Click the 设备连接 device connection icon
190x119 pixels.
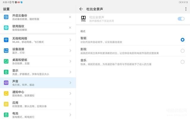[x=6, y=51]
